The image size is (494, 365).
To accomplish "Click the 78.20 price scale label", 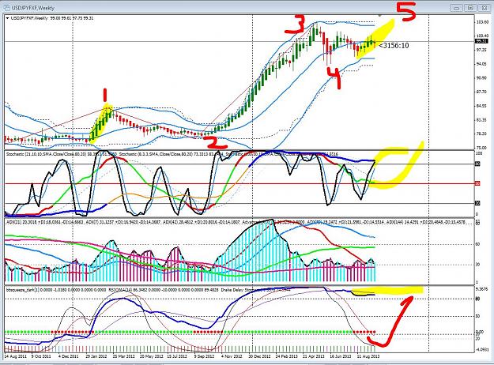I will 481,134.
